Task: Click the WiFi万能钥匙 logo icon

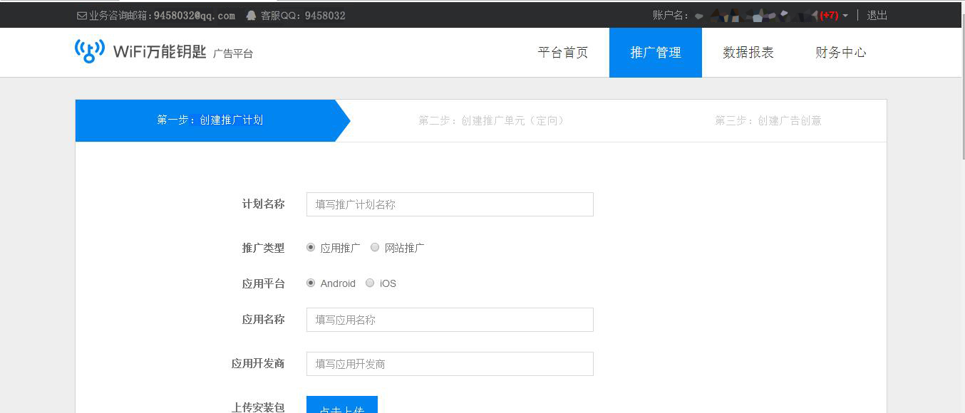Action: pos(88,51)
